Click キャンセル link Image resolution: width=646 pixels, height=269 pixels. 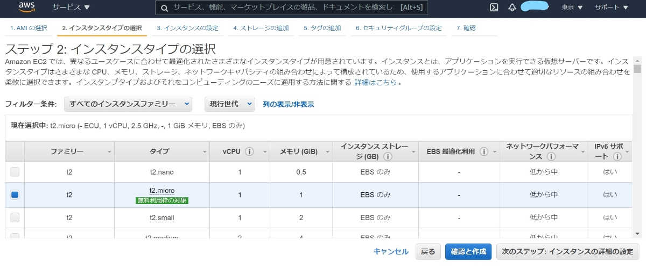(x=391, y=251)
